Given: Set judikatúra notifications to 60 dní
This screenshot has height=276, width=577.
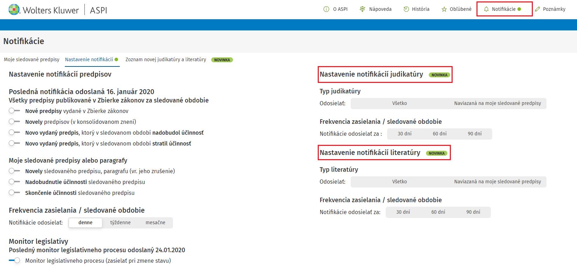Looking at the screenshot, I should [439, 134].
